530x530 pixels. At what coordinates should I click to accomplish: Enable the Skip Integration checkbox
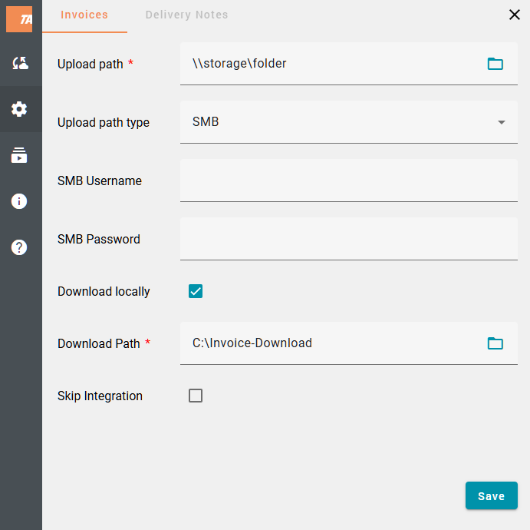[x=196, y=396]
